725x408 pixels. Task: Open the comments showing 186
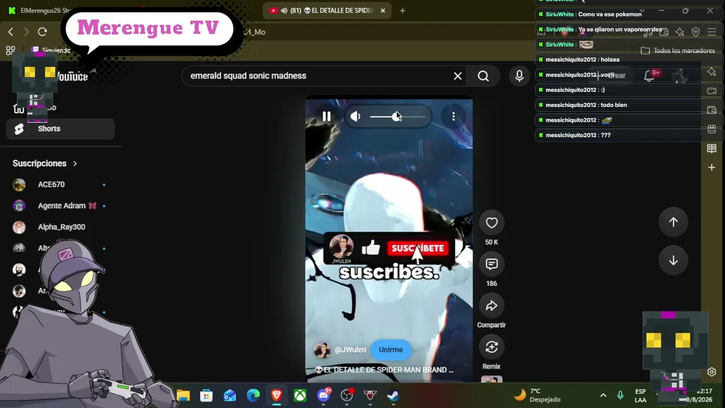click(x=492, y=264)
